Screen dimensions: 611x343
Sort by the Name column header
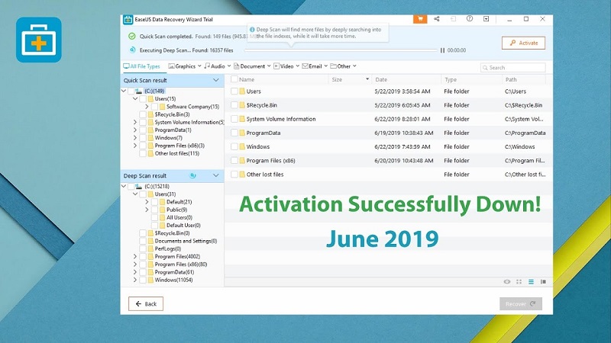pyautogui.click(x=247, y=79)
